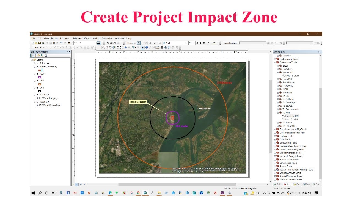Toggle Underline text formatting
This screenshot has width=352, height=198.
(x=204, y=43)
